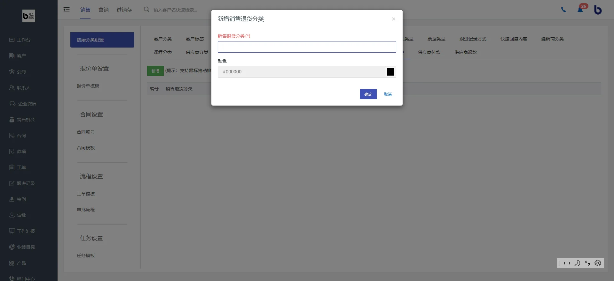
Task: Open 合同编号 settings link
Action: [x=86, y=132]
